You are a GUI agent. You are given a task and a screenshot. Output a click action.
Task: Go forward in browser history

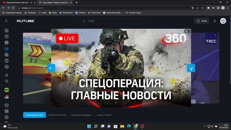[x=8, y=8]
